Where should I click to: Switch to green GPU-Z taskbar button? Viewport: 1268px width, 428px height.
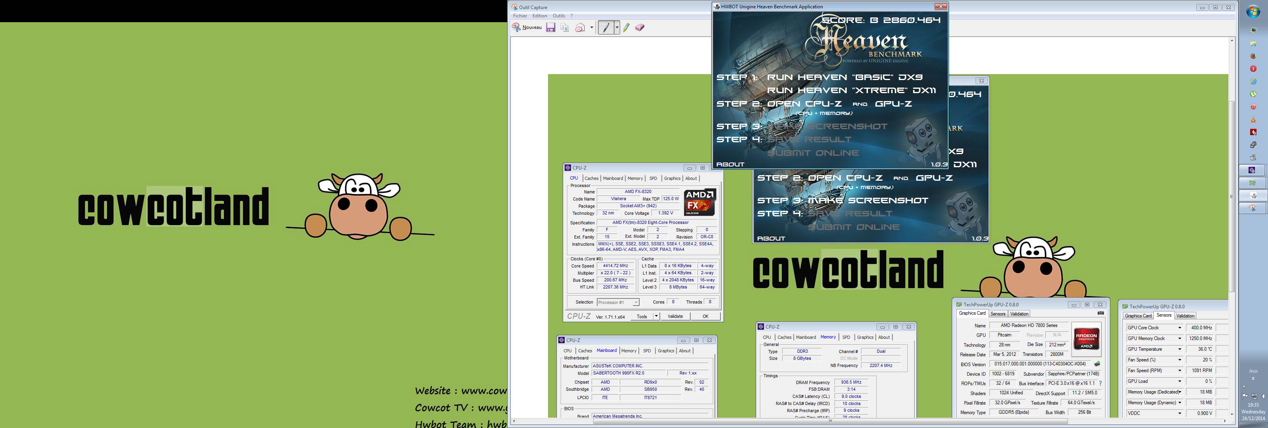[x=1252, y=183]
